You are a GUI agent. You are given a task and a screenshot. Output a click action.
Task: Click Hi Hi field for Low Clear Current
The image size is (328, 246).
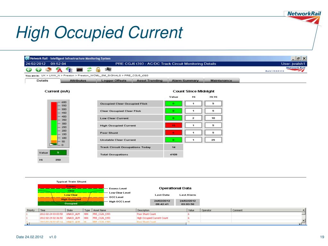[213, 118]
